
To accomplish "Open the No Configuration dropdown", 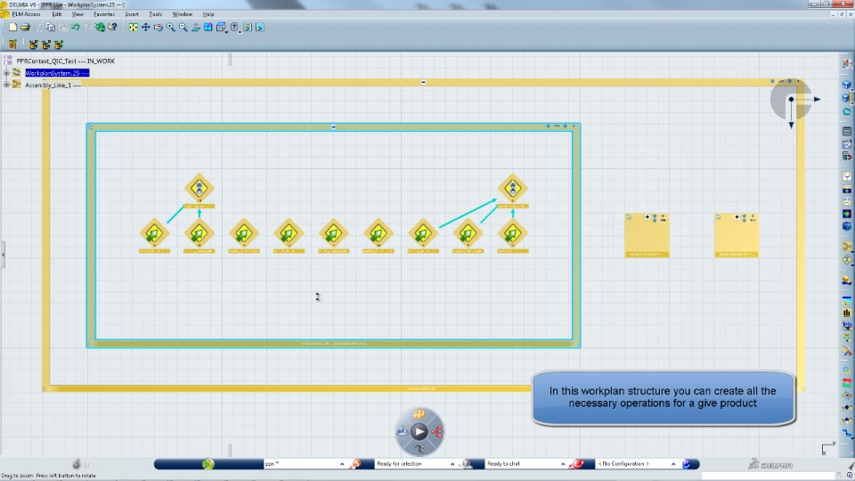I will click(673, 464).
